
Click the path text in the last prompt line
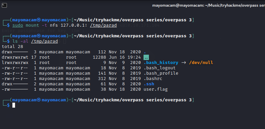pos(133,100)
